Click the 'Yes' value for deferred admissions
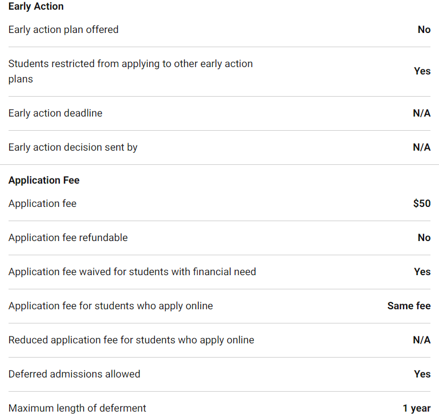The width and height of the screenshot is (439, 415). click(422, 374)
